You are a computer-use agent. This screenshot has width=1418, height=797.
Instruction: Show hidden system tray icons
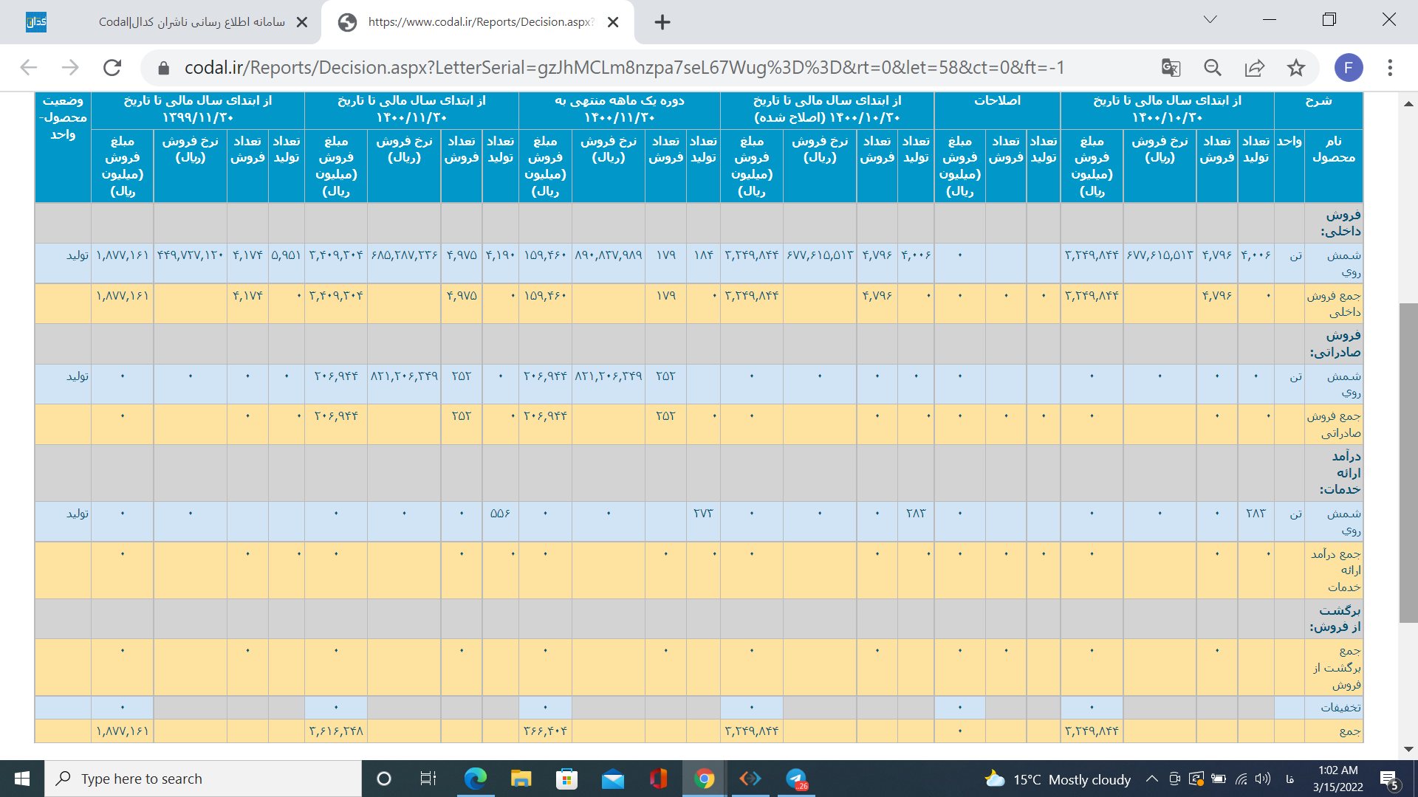tap(1152, 779)
